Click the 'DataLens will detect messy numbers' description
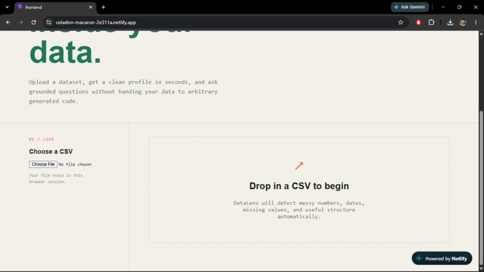 [x=299, y=210]
